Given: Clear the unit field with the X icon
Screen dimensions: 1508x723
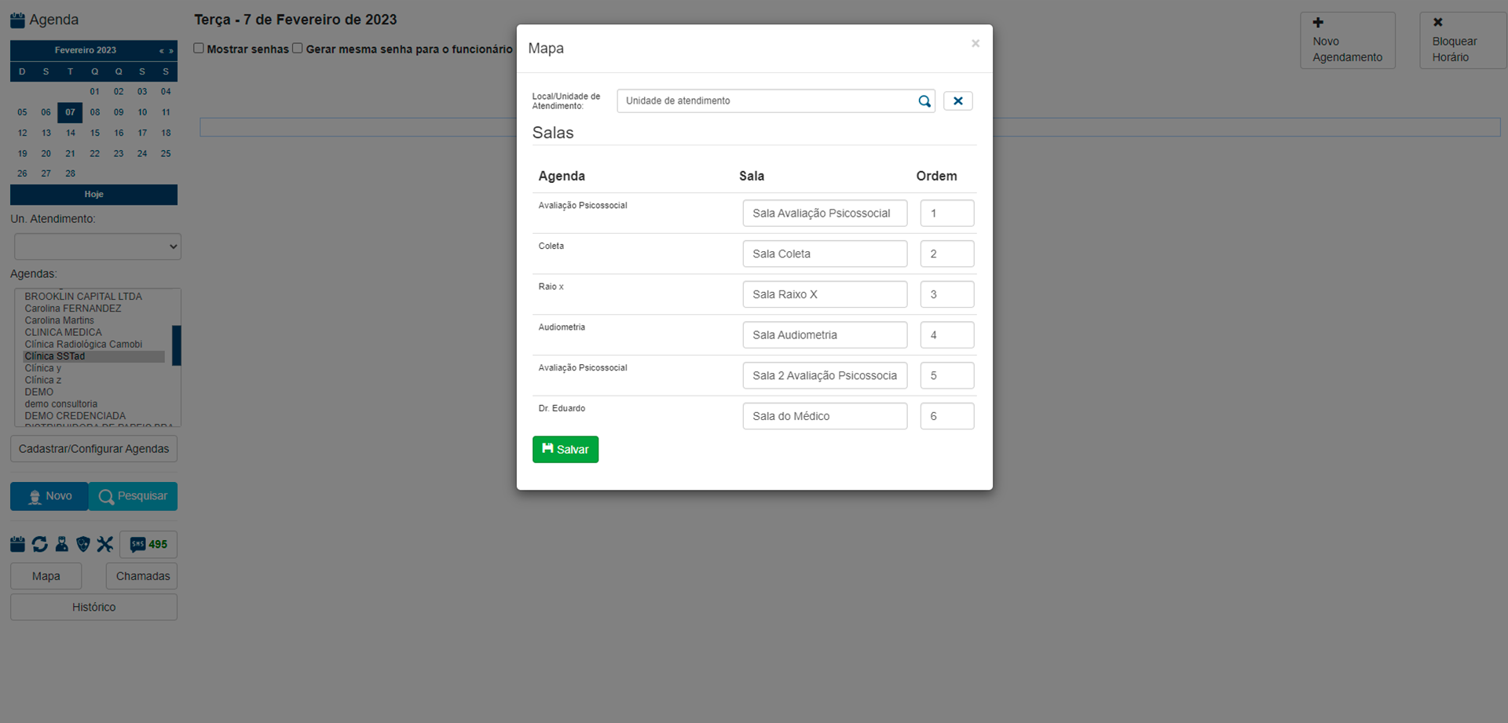Looking at the screenshot, I should [957, 101].
